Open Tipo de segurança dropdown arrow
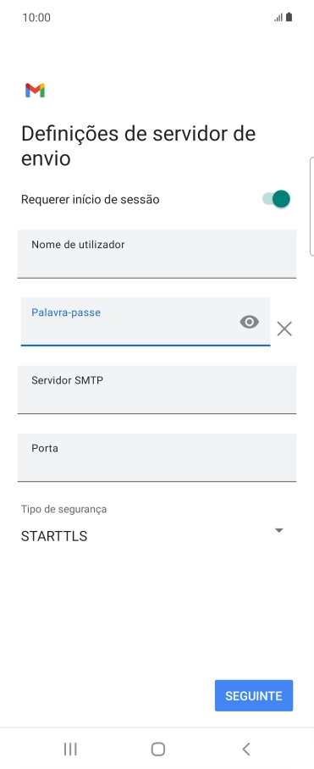 (279, 530)
